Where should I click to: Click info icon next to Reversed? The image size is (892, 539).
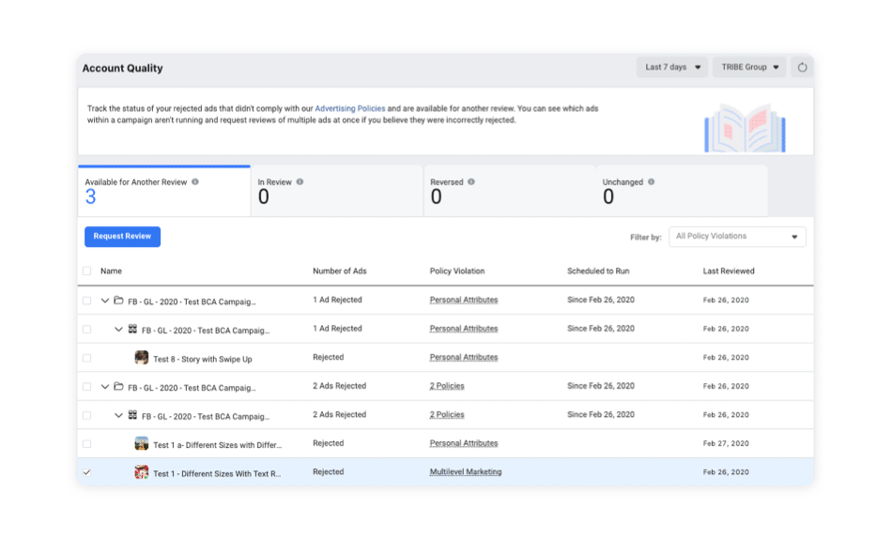point(471,182)
